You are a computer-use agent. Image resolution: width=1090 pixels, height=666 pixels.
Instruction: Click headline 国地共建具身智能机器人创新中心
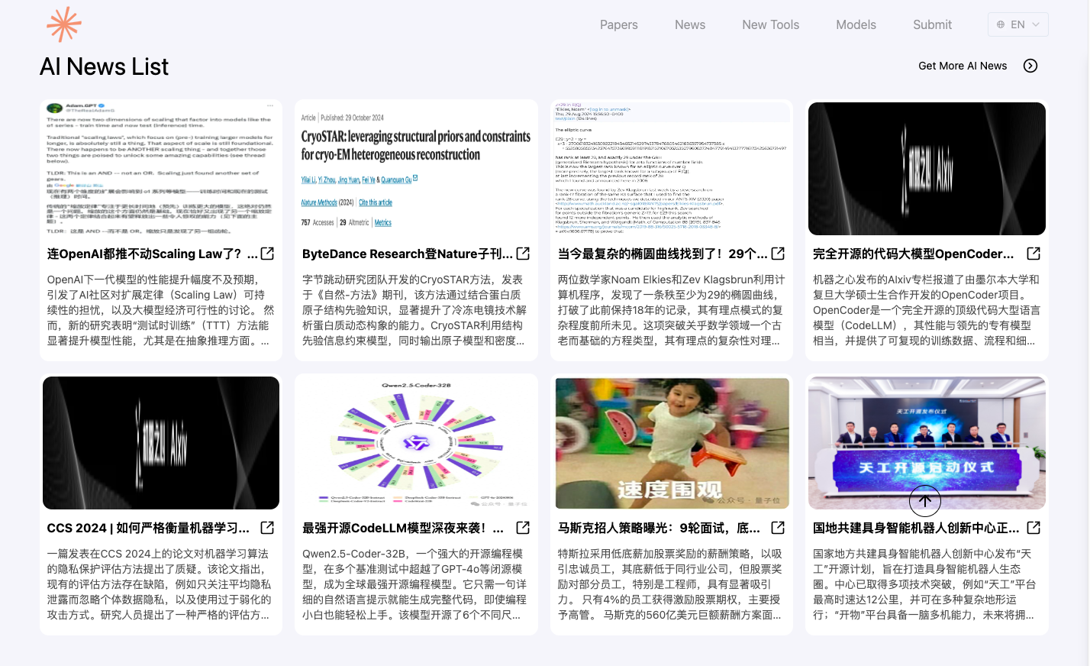tap(916, 528)
